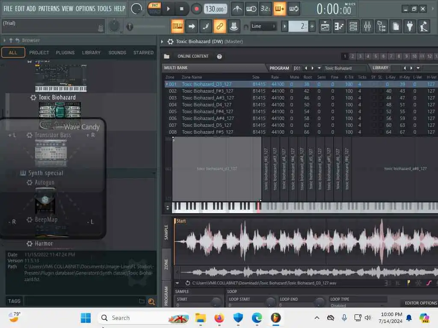Image resolution: width=438 pixels, height=328 pixels.
Task: Click the EDITOR OPTIONS button
Action: coord(421,303)
